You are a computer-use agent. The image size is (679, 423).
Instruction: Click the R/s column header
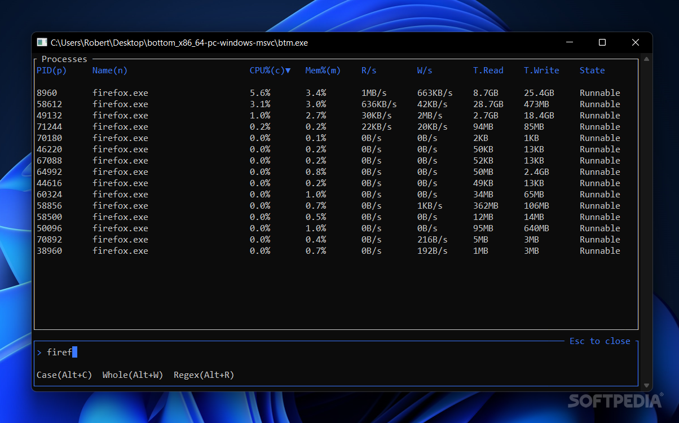tap(369, 70)
